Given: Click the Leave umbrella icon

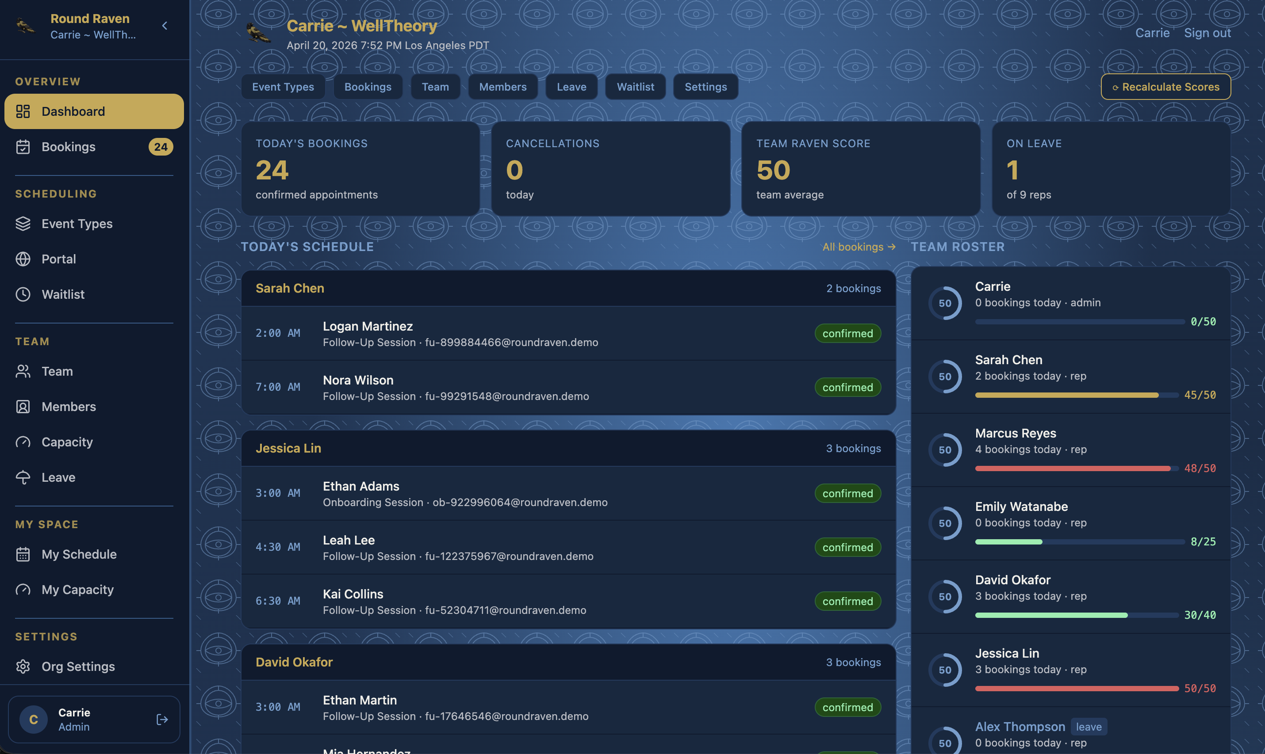Looking at the screenshot, I should [x=23, y=478].
